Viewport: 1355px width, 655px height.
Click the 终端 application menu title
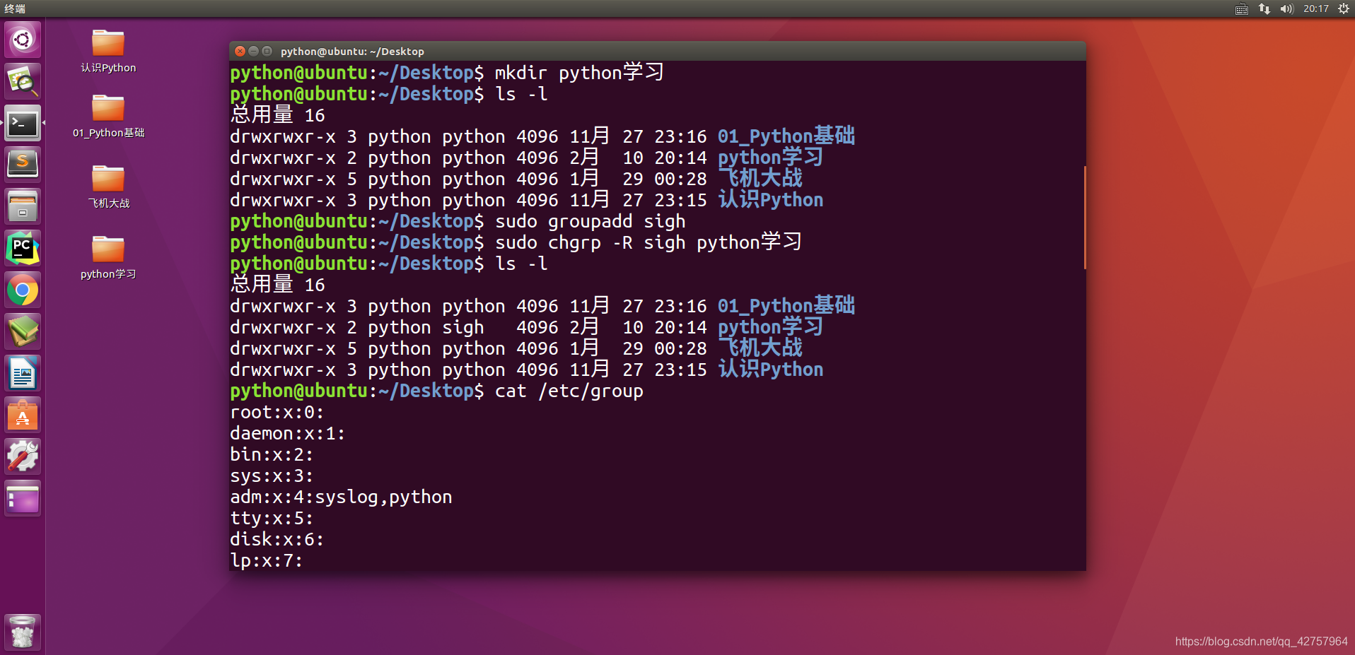click(x=15, y=8)
